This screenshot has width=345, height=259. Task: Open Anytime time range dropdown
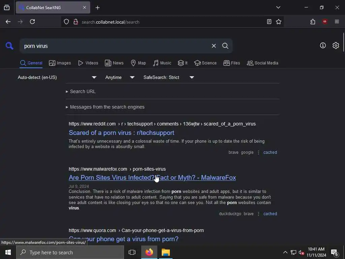click(120, 77)
